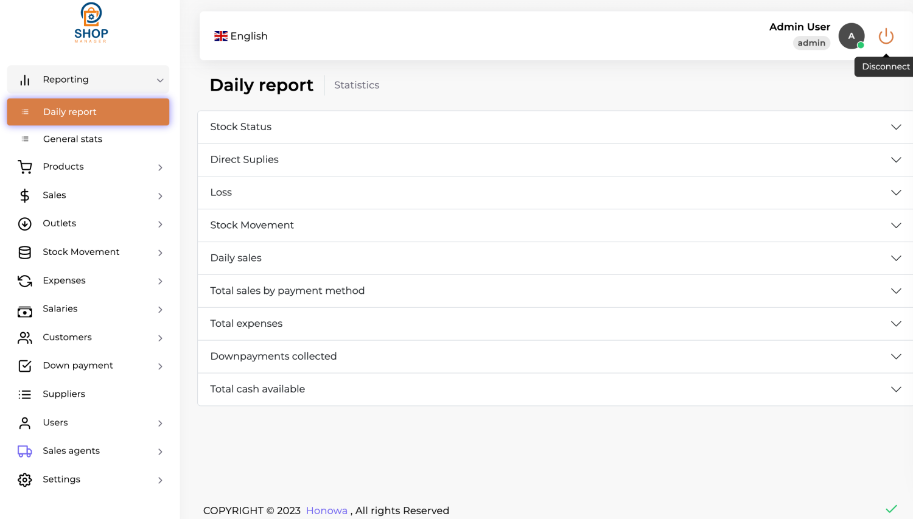Viewport: 913px width, 519px height.
Task: Expand the Direct Suplies accordion chevron
Action: (x=896, y=160)
